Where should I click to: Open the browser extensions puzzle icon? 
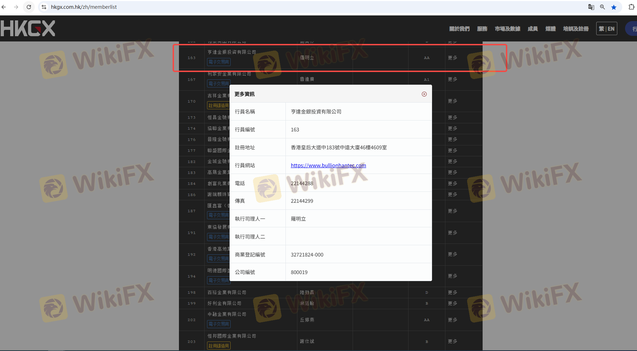(631, 7)
